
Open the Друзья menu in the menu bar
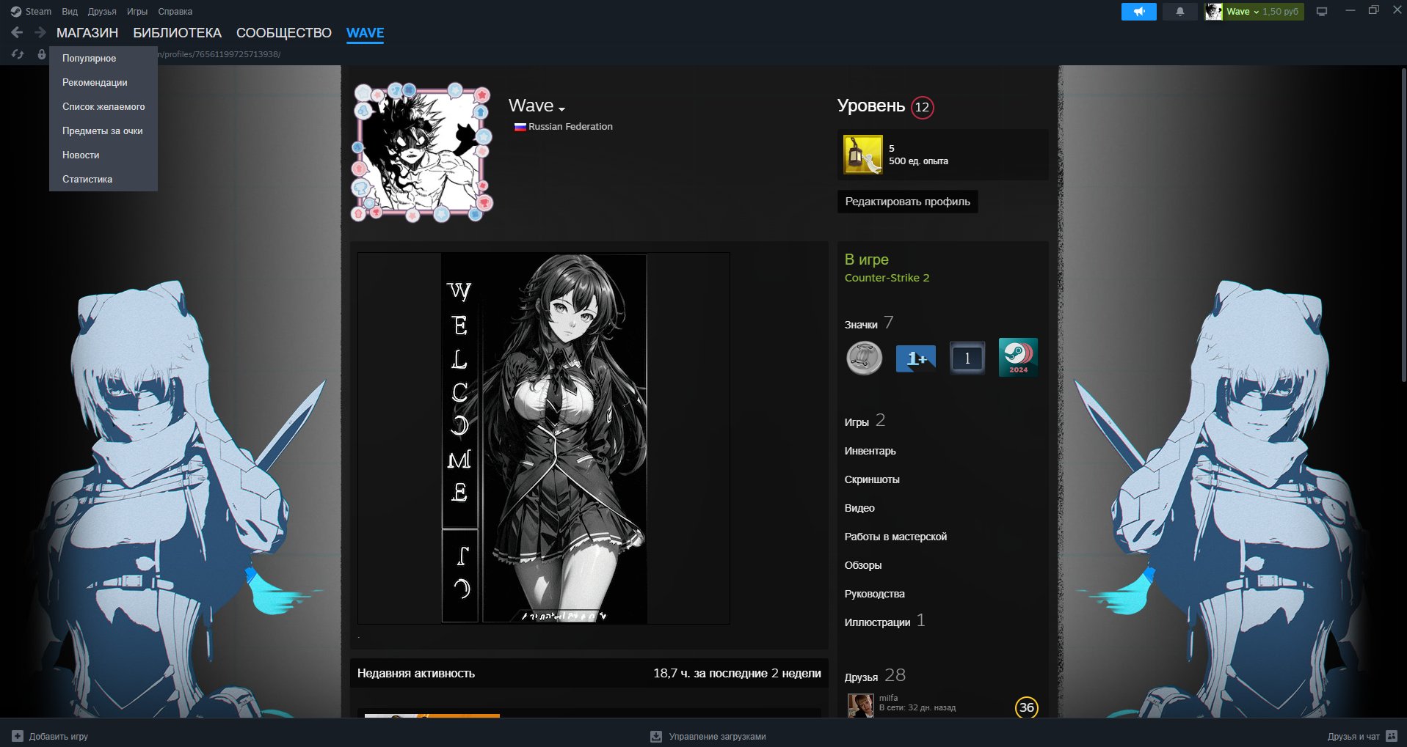102,12
